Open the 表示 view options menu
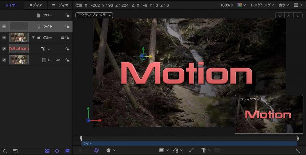The height and width of the screenshot is (155, 306). (283, 5)
